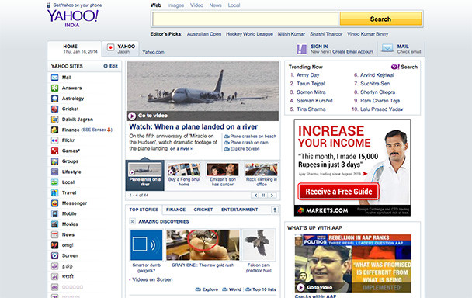Open headline Watch: When a plane landed
The width and height of the screenshot is (472, 298).
tap(193, 126)
